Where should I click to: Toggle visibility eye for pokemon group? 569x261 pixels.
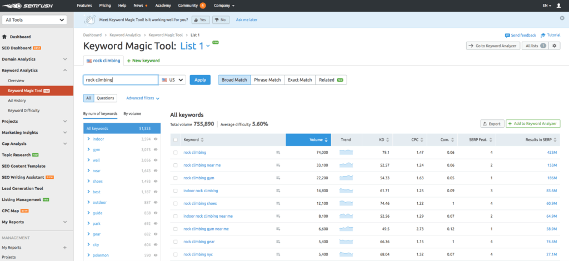(x=156, y=255)
